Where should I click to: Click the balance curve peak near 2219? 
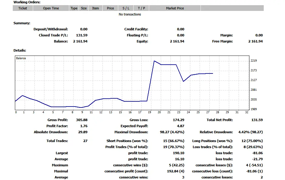154,61
